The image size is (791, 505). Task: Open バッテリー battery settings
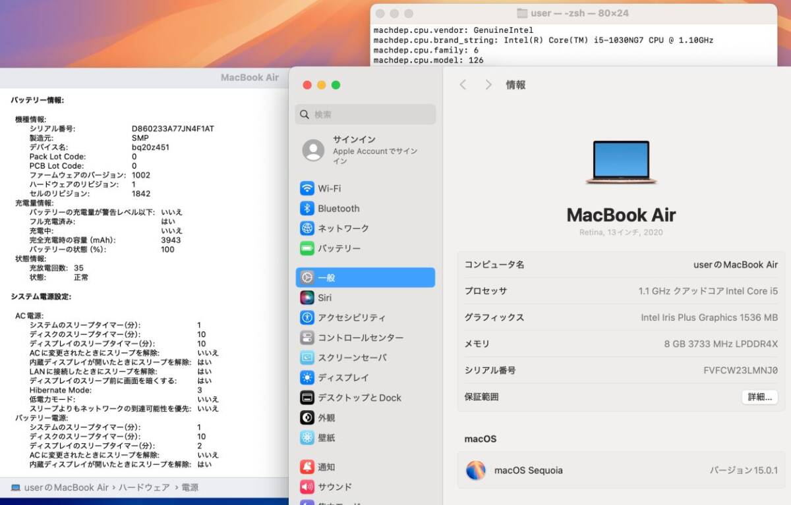[339, 248]
